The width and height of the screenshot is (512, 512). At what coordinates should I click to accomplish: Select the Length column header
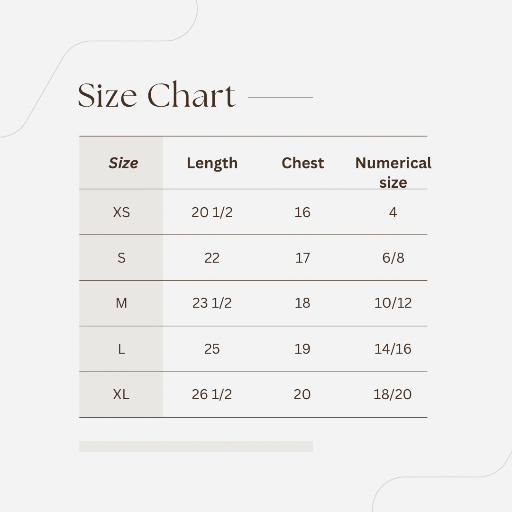point(212,163)
